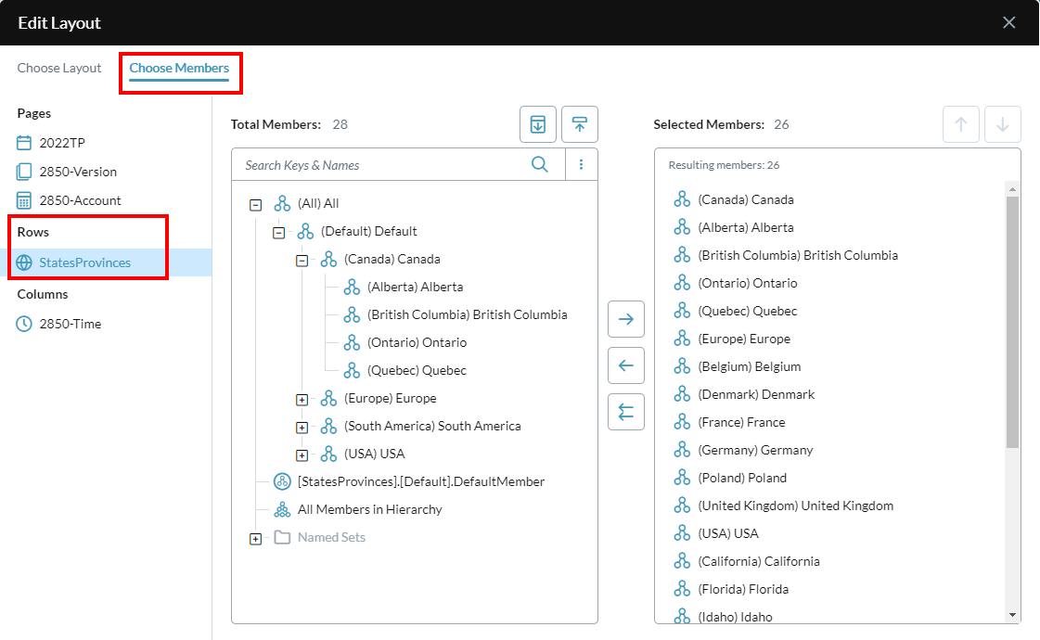Click the selected members list scrollbar
The image size is (1040, 640).
click(1012, 322)
